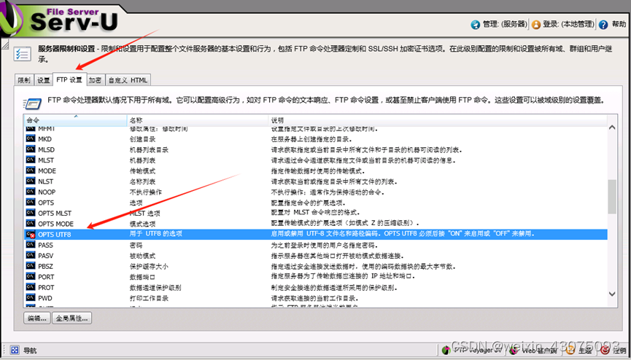The height and width of the screenshot is (360, 631).
Task: Click the MODE command icon
Action: pyautogui.click(x=31, y=170)
